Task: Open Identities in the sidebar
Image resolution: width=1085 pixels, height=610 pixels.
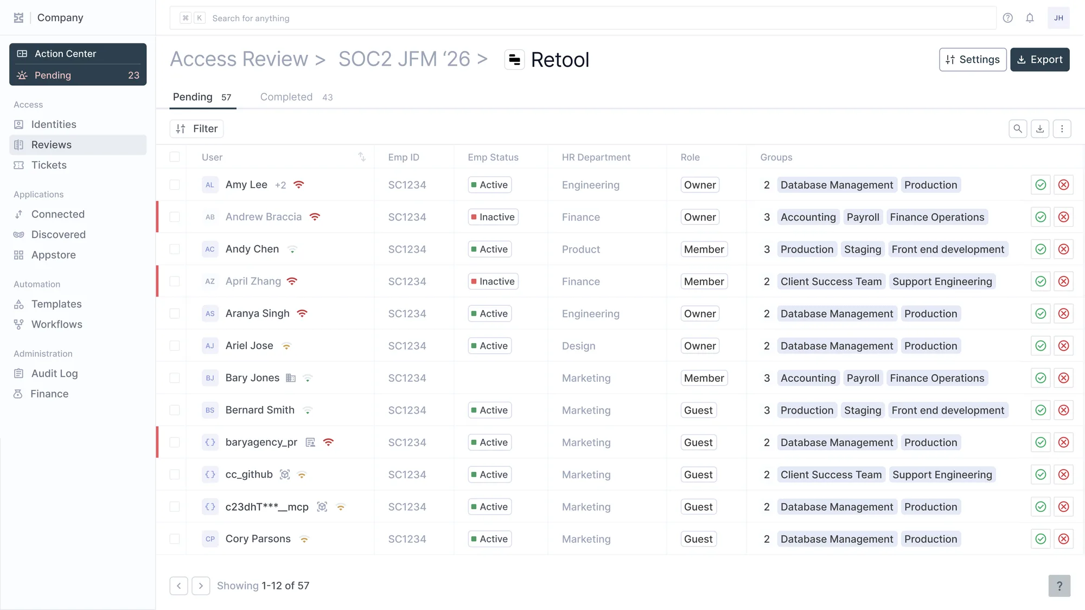Action: [x=78, y=125]
